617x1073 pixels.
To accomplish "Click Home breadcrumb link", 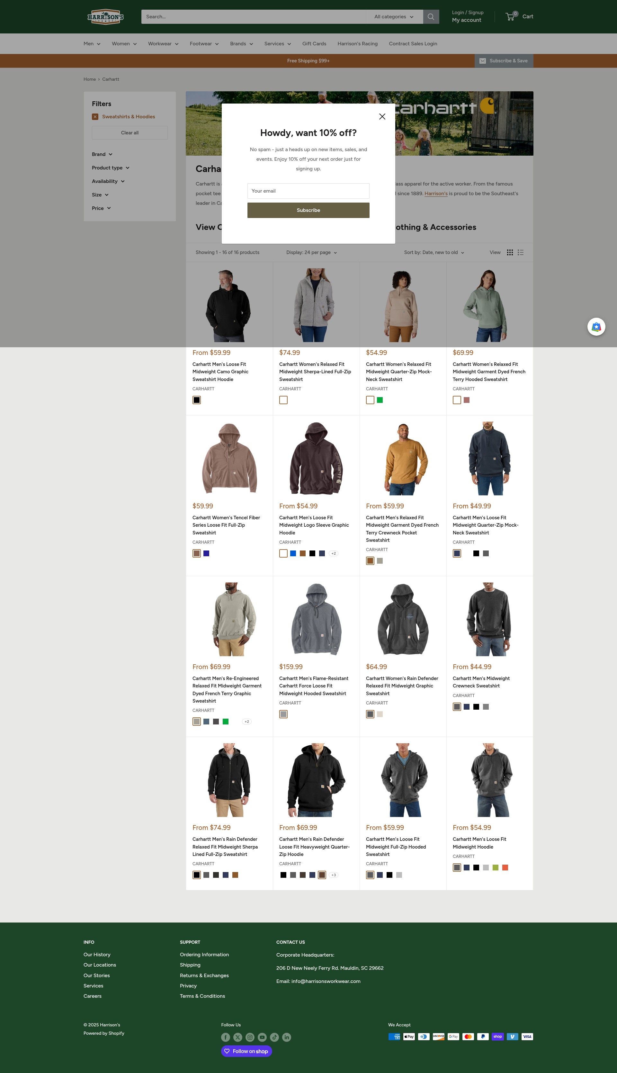I will click(89, 79).
